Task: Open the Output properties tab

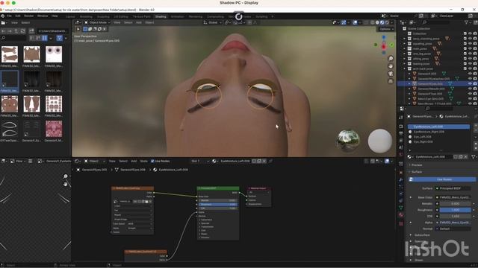Action: [x=401, y=133]
